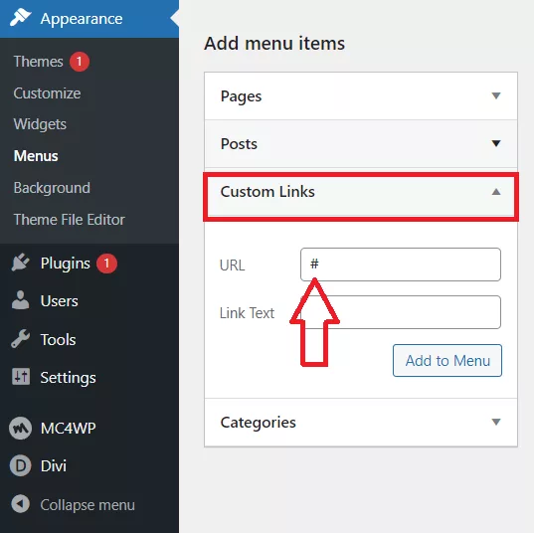Open the Categories section header
This screenshot has height=533, width=534.
click(x=361, y=423)
